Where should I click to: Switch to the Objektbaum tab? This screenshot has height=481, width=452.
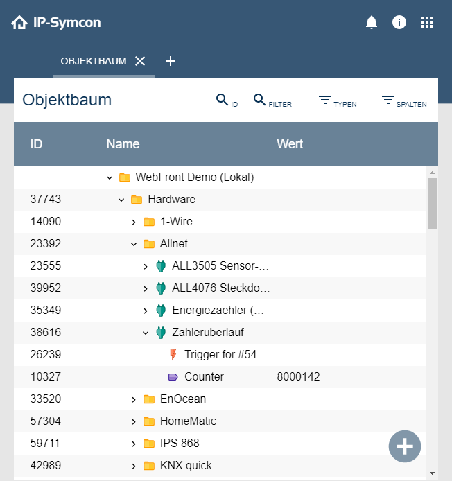tap(94, 61)
